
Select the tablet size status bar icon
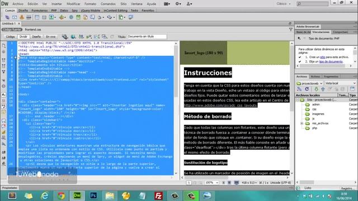coord(229,183)
